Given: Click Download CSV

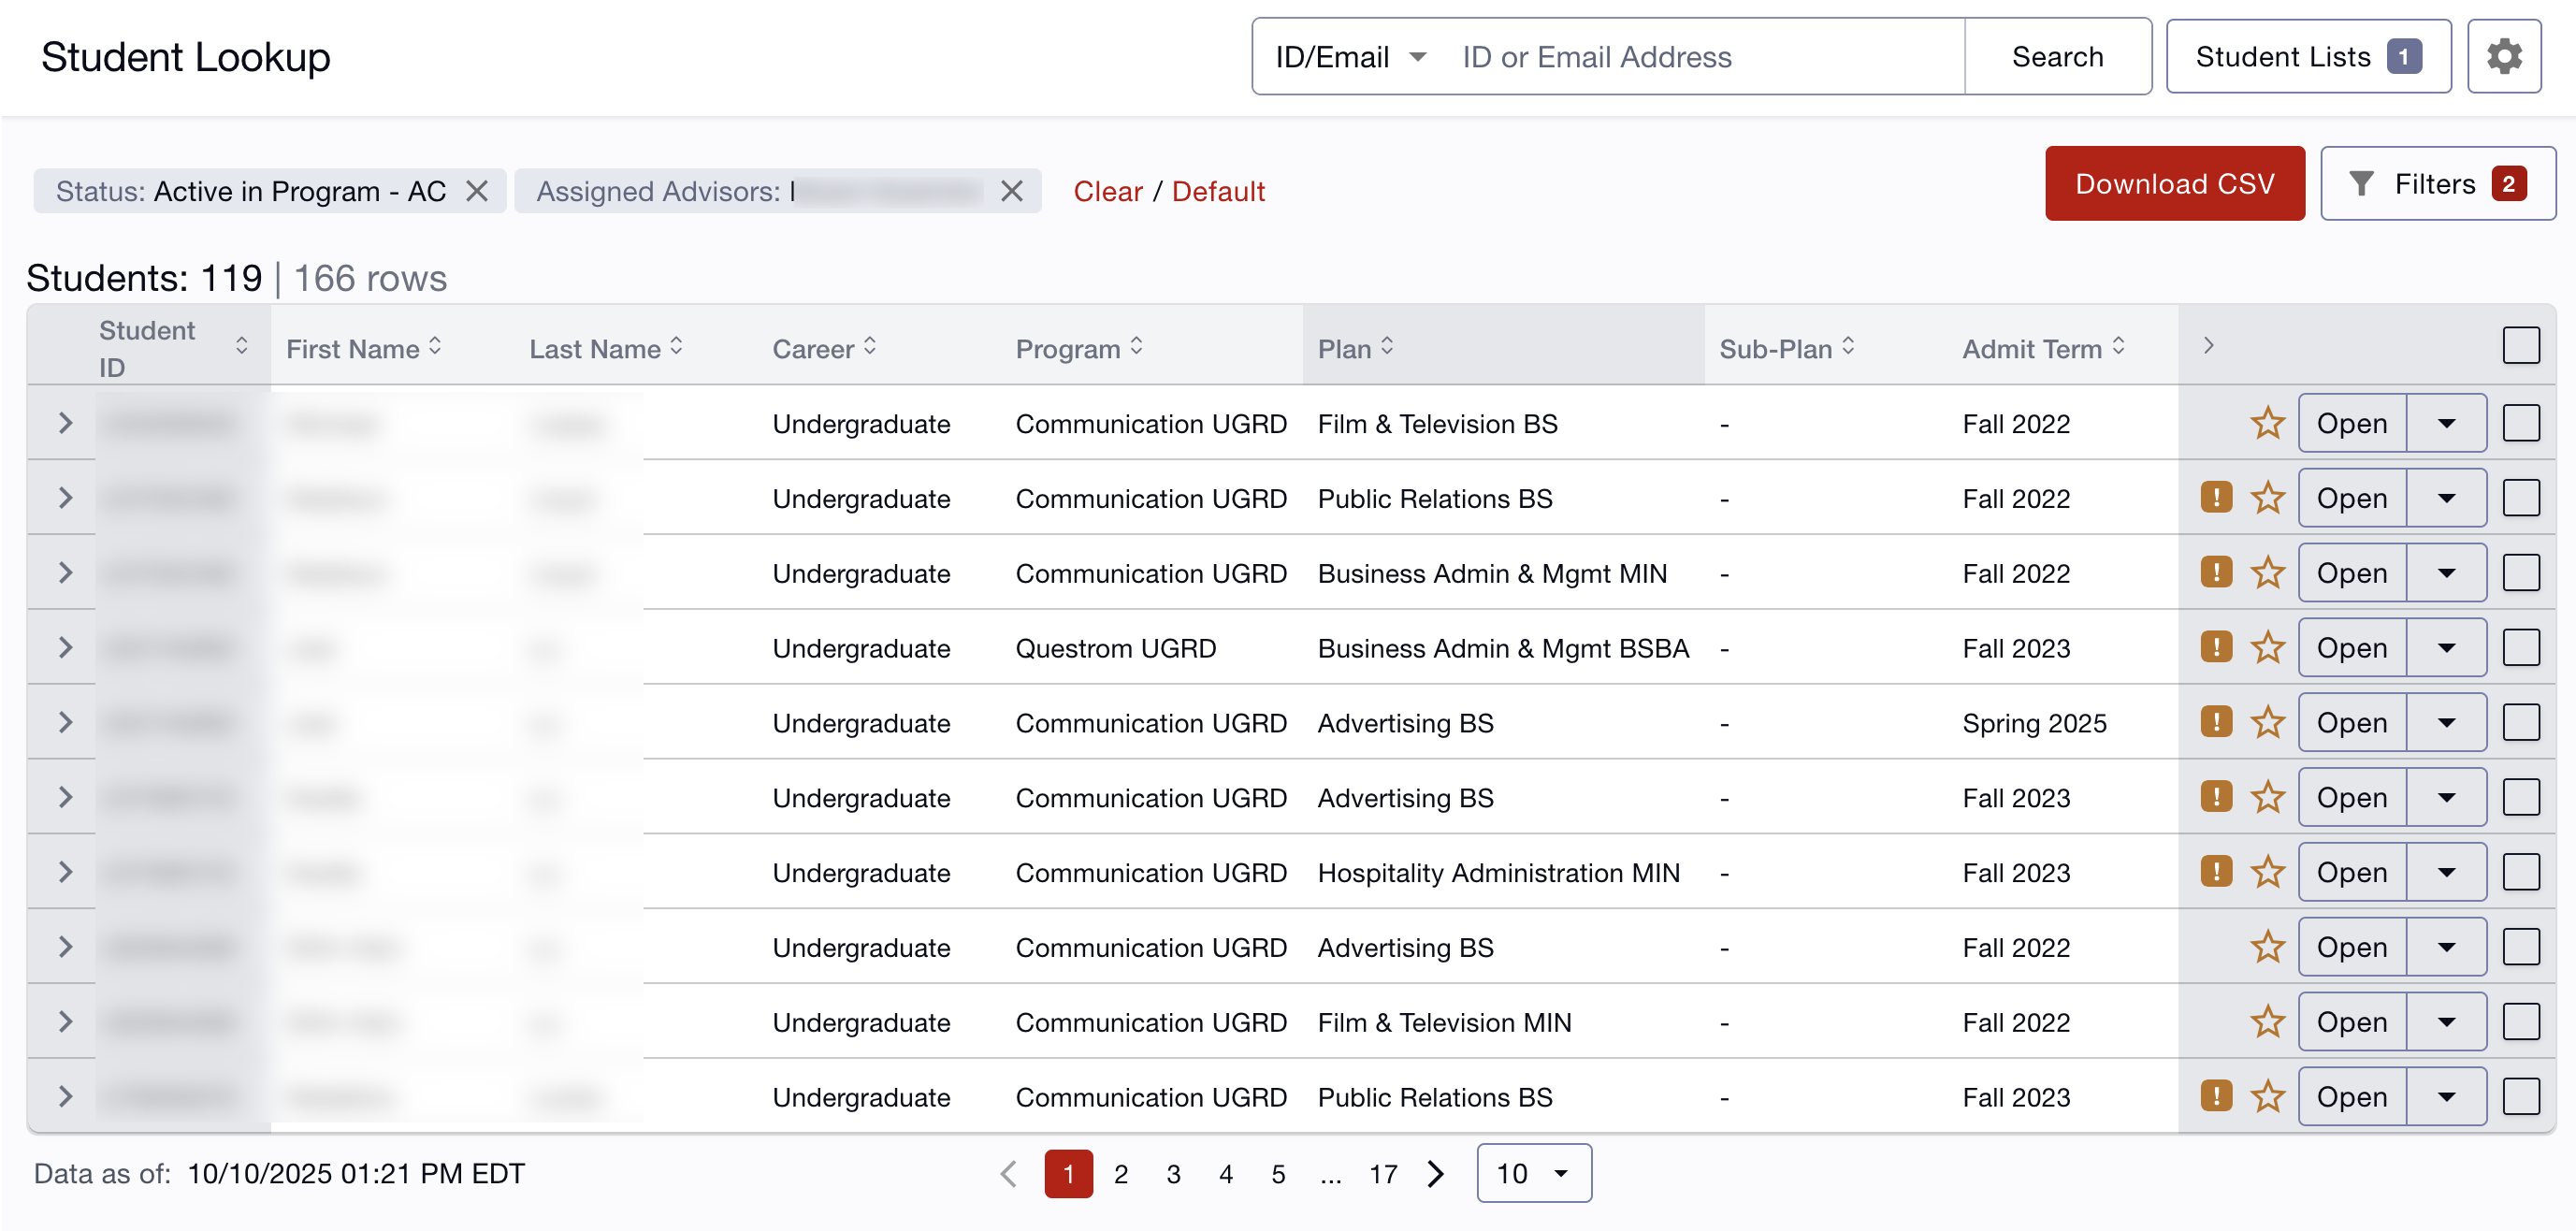Looking at the screenshot, I should point(2174,184).
